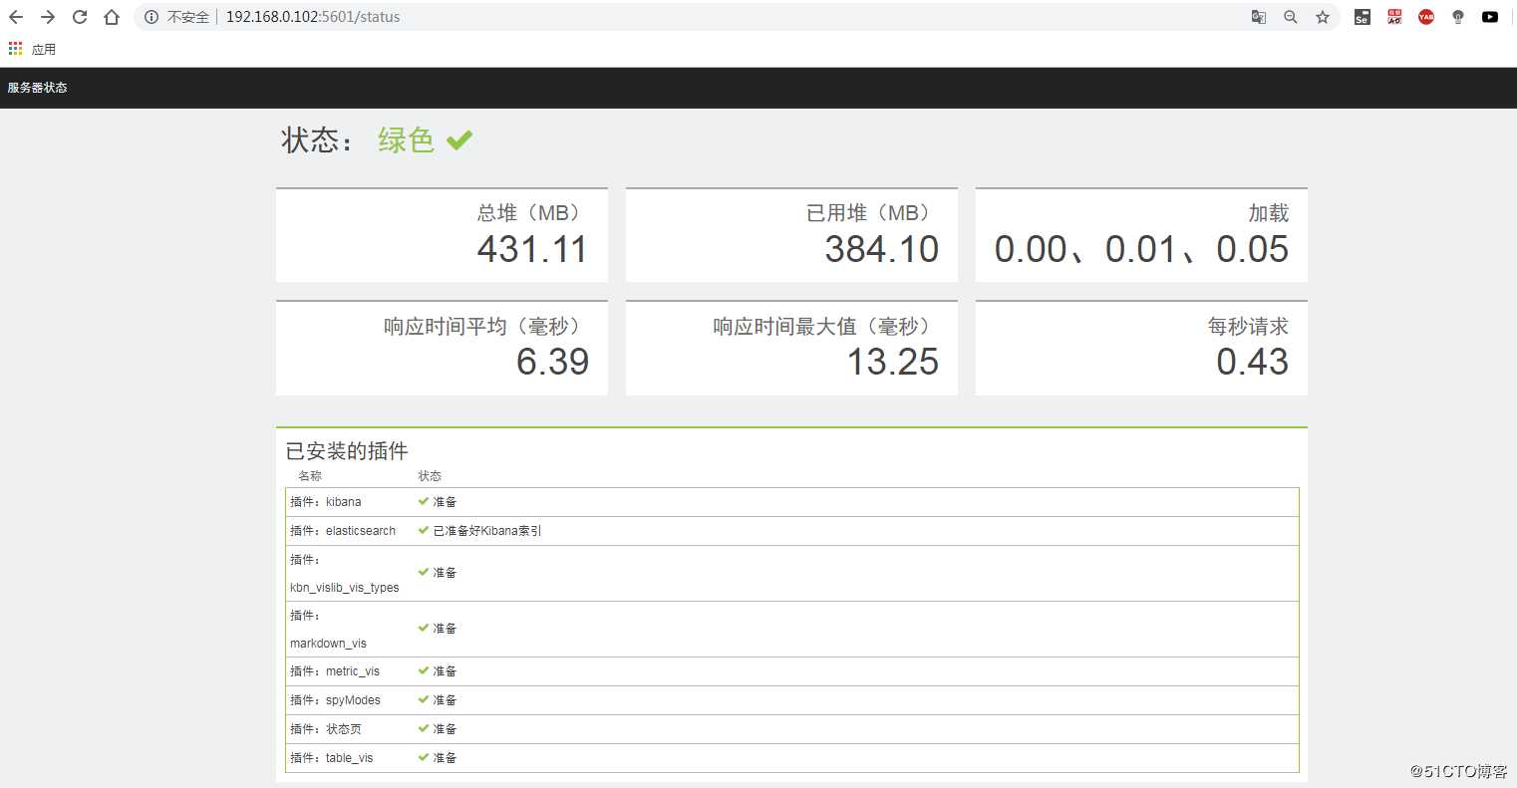Select the 响应时间最大值 (毫秒) metric card
This screenshot has width=1517, height=788.
[x=791, y=348]
